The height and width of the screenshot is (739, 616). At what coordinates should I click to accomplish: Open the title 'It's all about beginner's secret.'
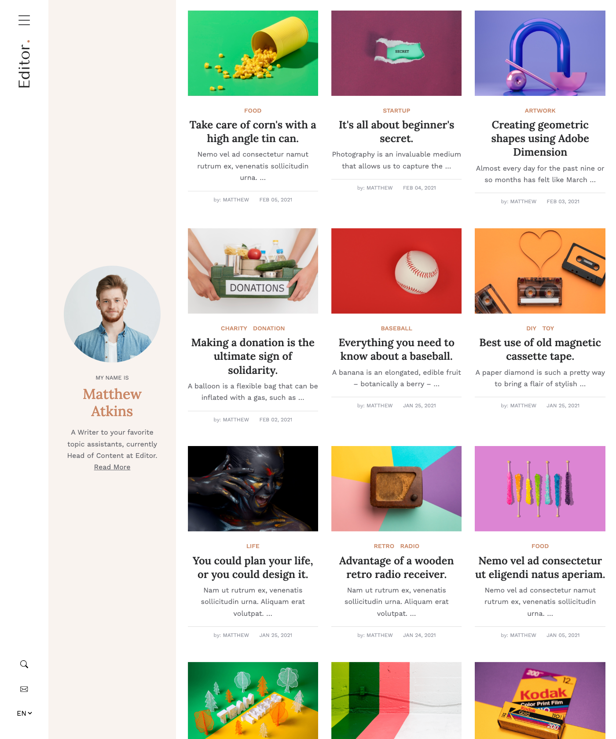click(x=396, y=132)
